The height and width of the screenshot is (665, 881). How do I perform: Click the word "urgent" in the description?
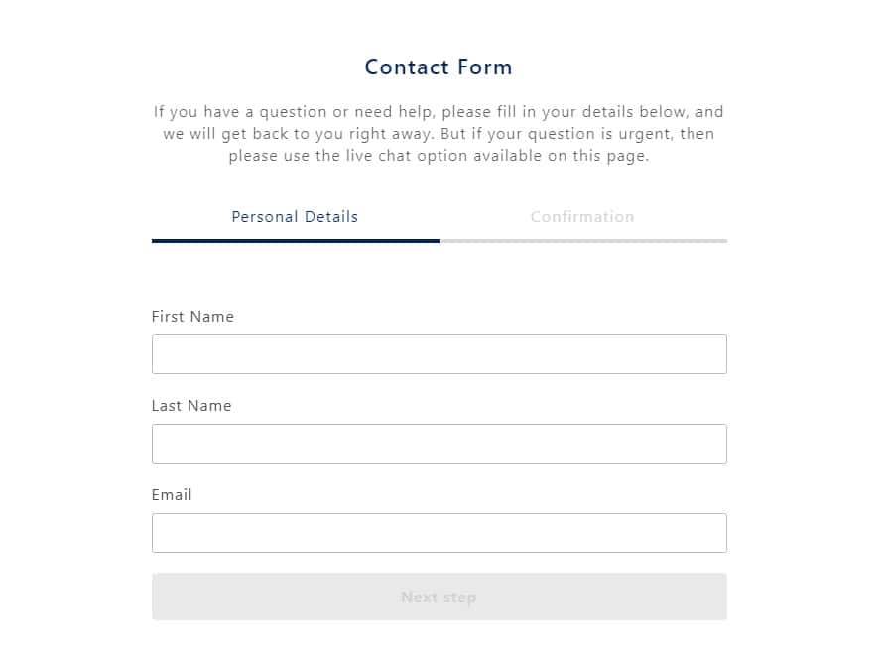point(642,134)
